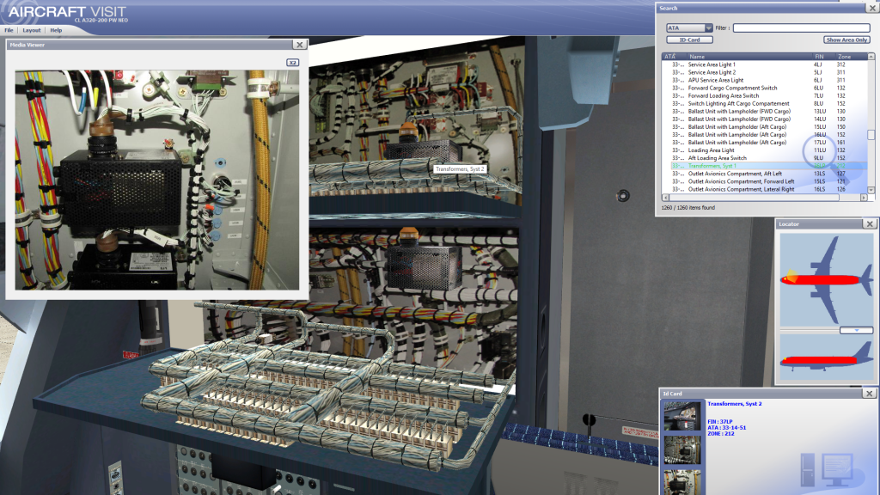
Task: Select Ballast Unit row with FIN 17LU
Action: [764, 143]
